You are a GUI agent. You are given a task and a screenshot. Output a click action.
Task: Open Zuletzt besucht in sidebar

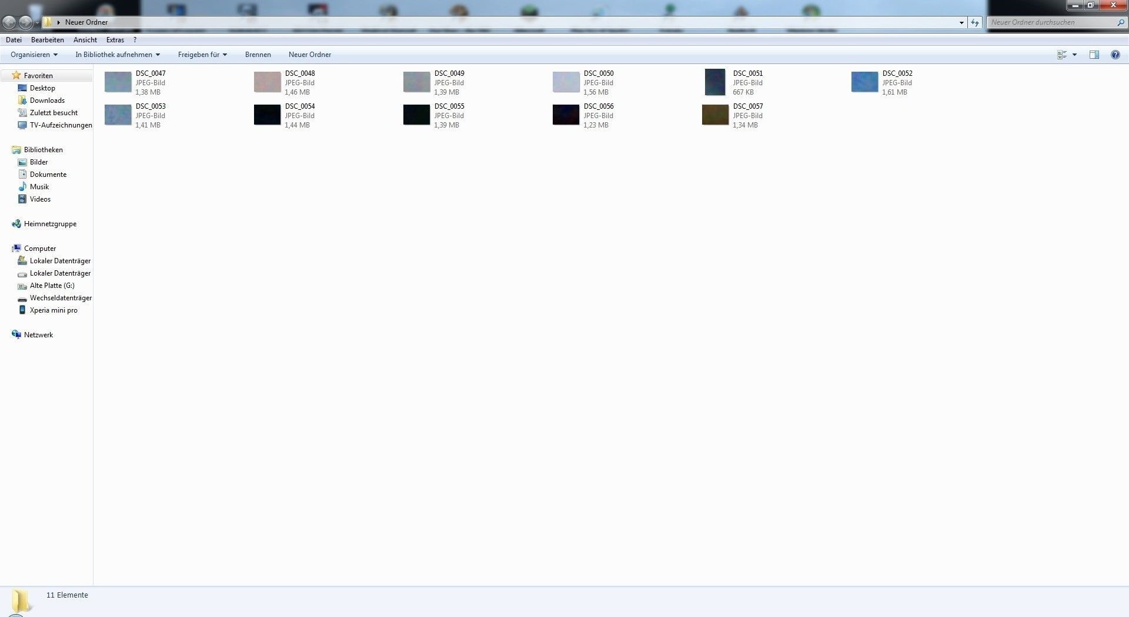click(54, 113)
